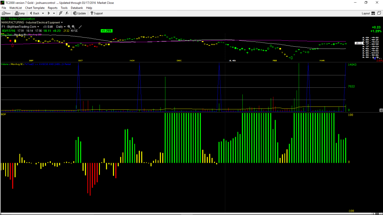Open the File menu
Viewport: 383px width, 215px height.
click(4, 8)
